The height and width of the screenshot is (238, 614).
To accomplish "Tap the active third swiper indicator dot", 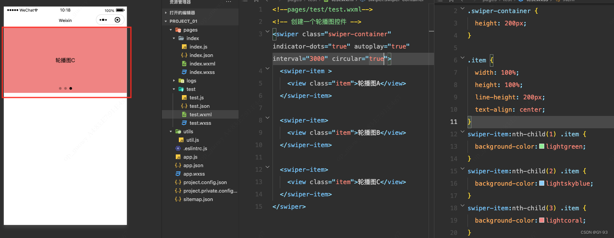I will [x=71, y=89].
